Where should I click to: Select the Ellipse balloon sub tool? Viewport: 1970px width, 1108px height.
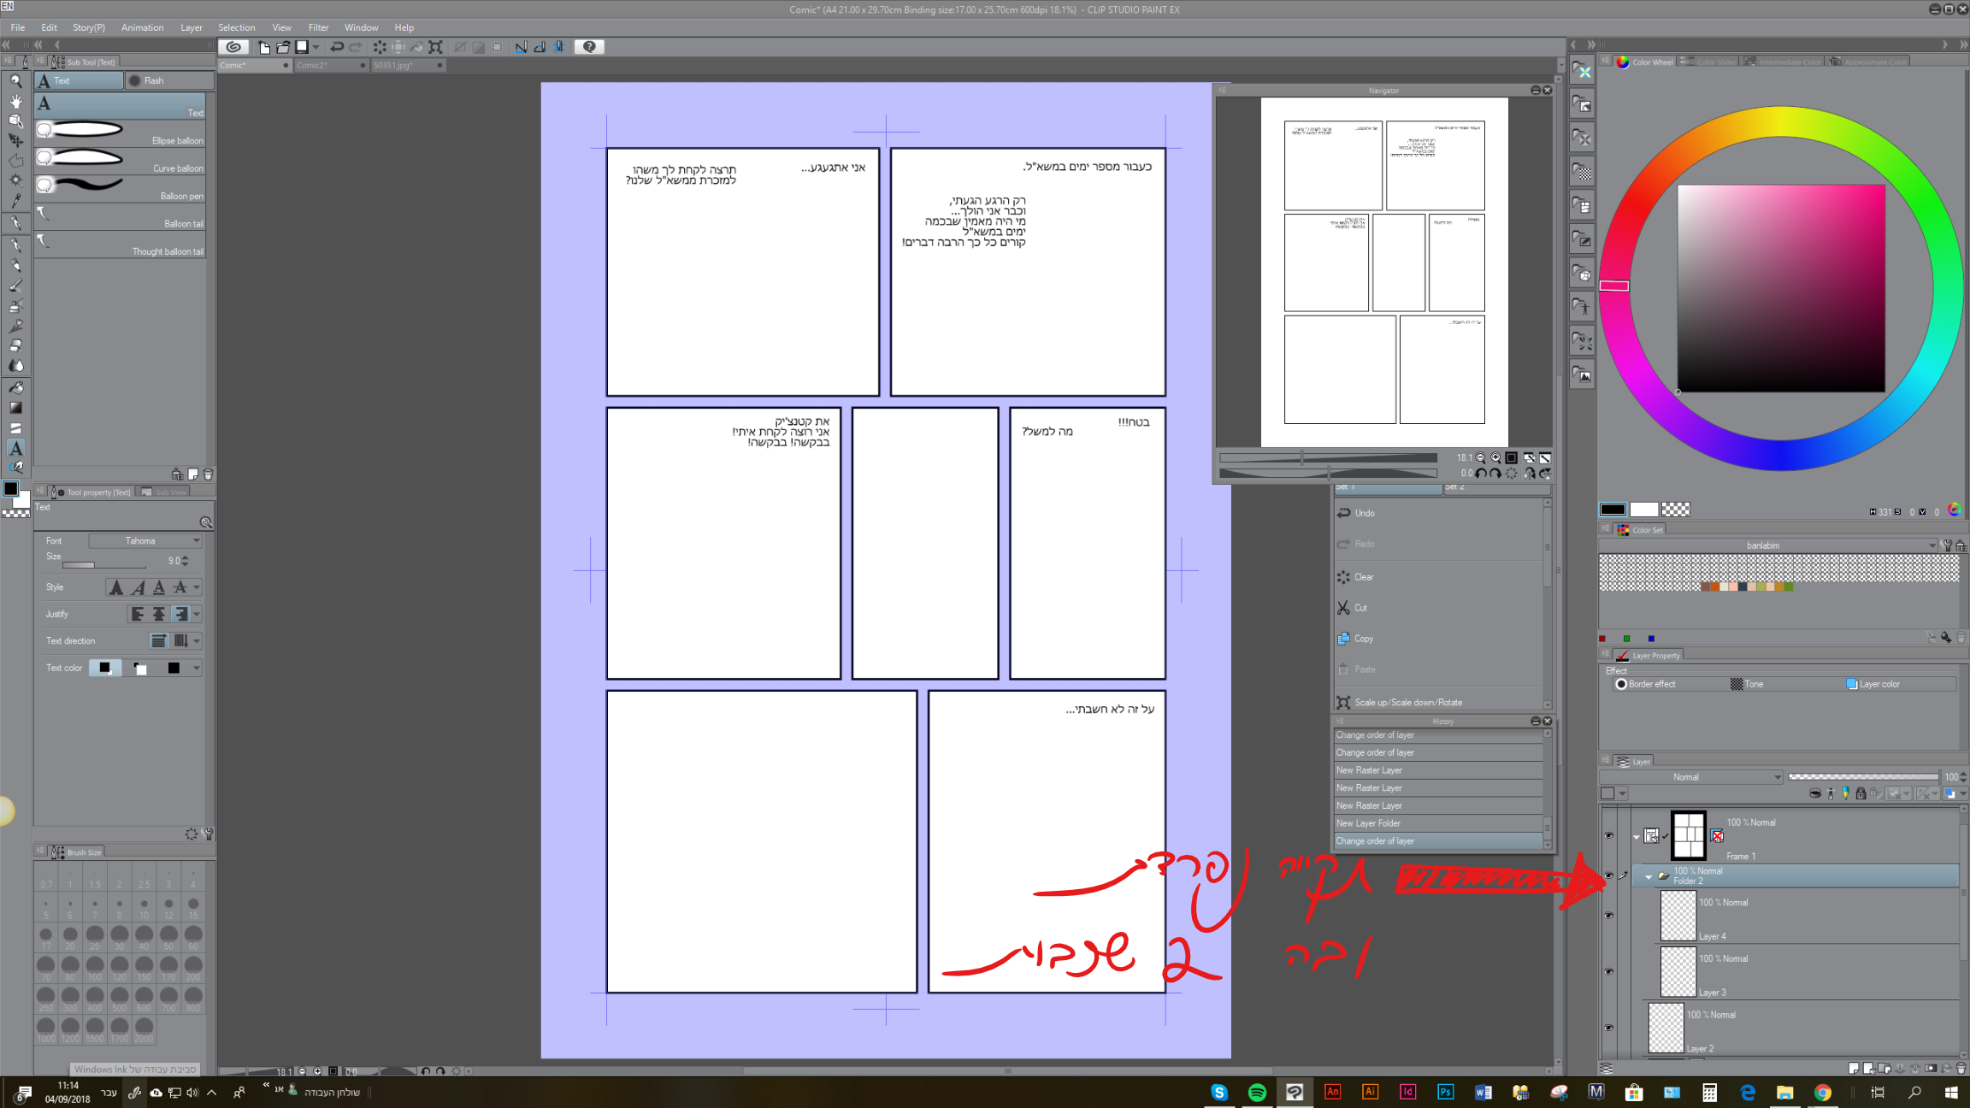point(120,132)
